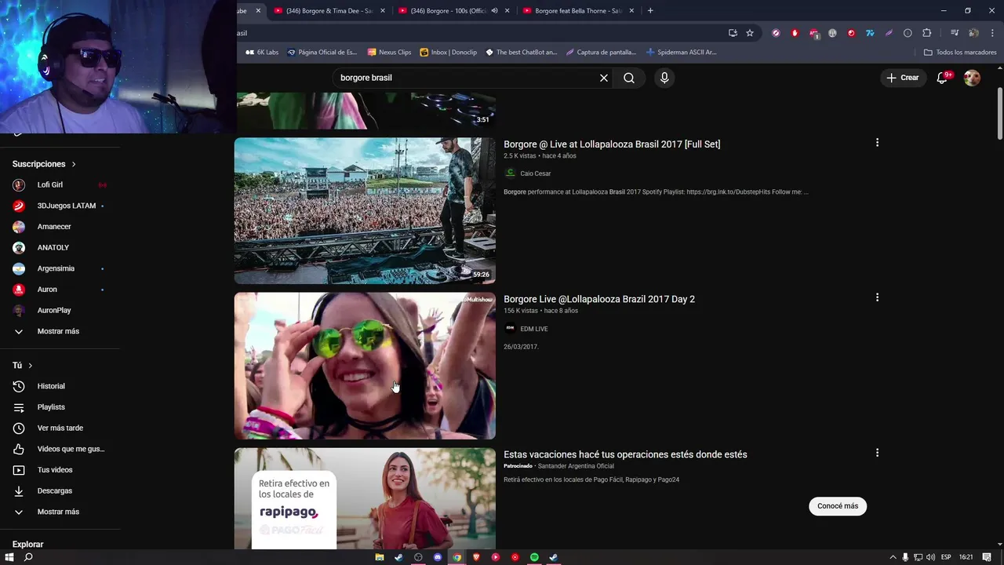Expand Mostrar más under subscriptions
The width and height of the screenshot is (1004, 565).
click(60, 331)
